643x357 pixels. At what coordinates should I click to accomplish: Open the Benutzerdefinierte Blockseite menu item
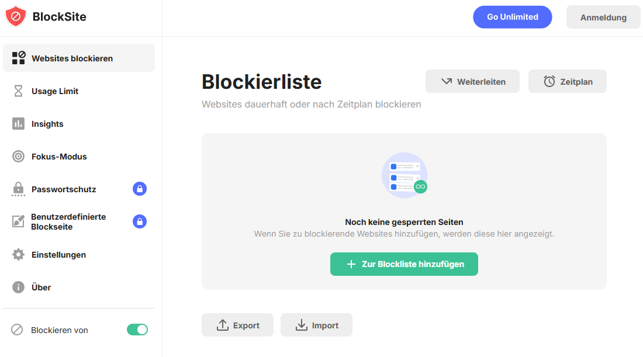(68, 221)
